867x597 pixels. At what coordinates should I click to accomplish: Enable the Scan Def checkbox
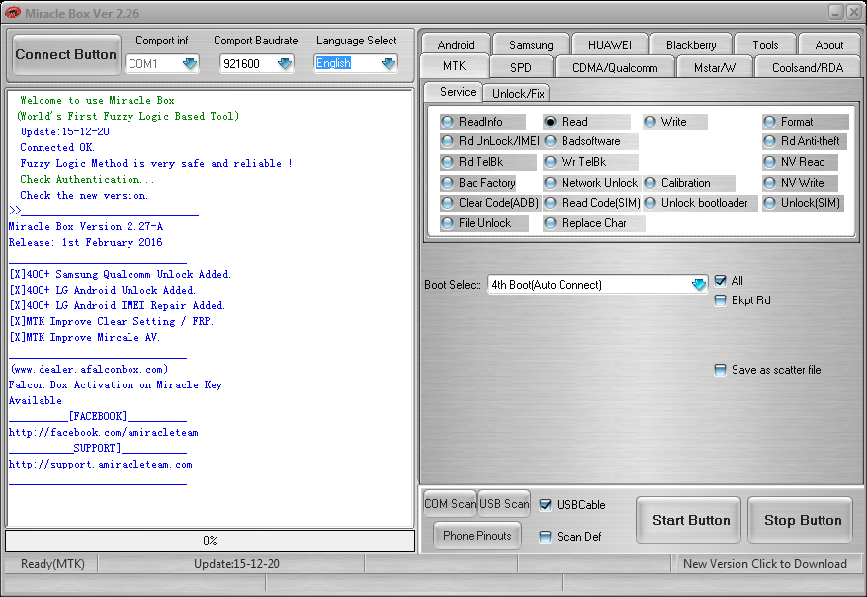pos(545,536)
